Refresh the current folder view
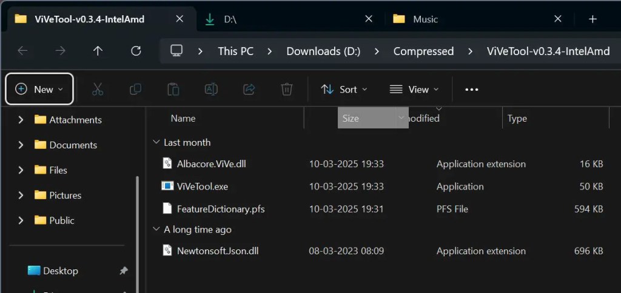This screenshot has height=293, width=621. coord(136,51)
